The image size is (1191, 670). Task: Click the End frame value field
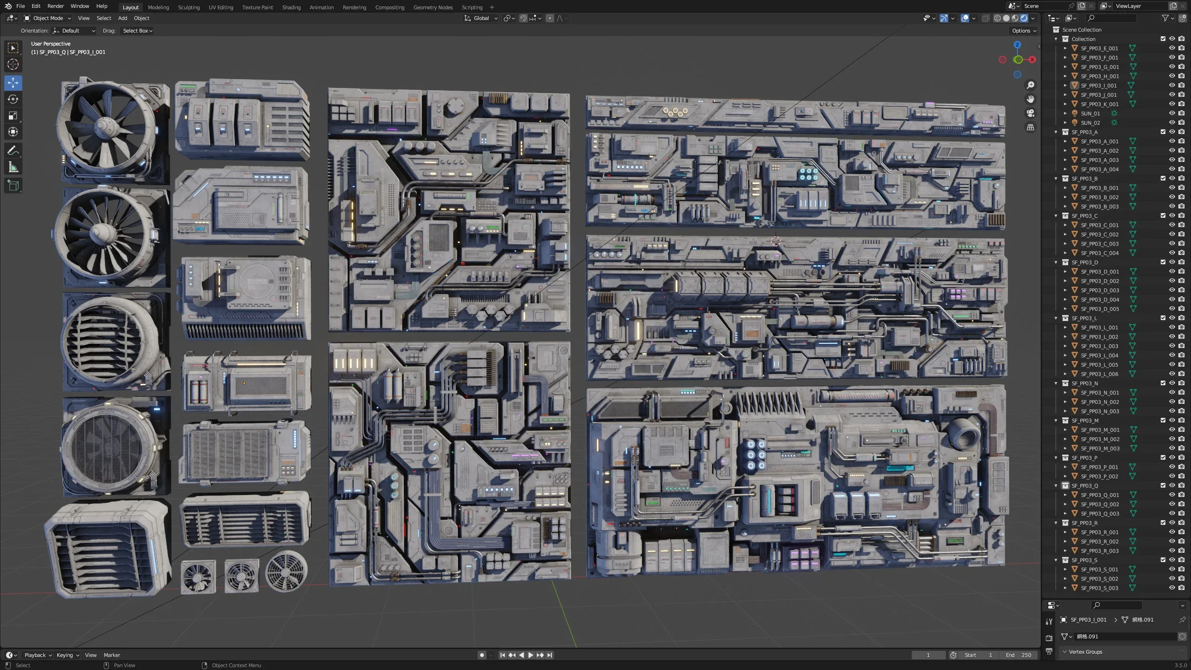click(x=1019, y=655)
